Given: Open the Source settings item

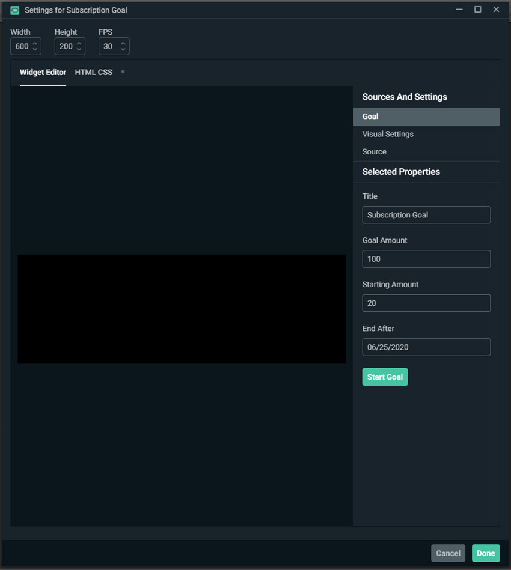Looking at the screenshot, I should click(x=426, y=151).
